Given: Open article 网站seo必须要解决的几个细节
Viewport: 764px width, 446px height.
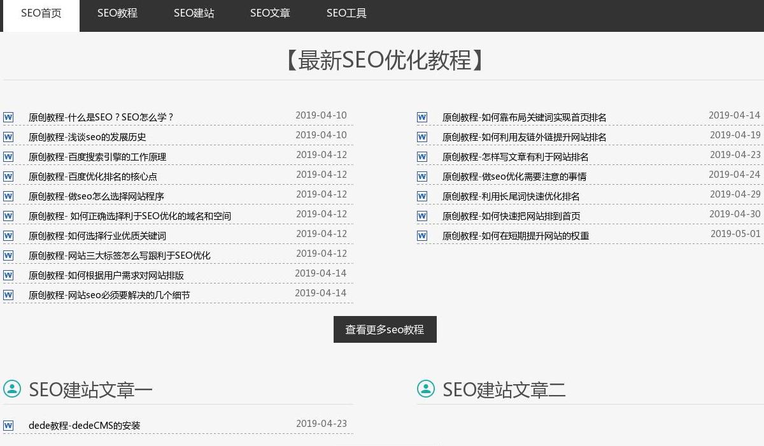Looking at the screenshot, I should tap(109, 295).
